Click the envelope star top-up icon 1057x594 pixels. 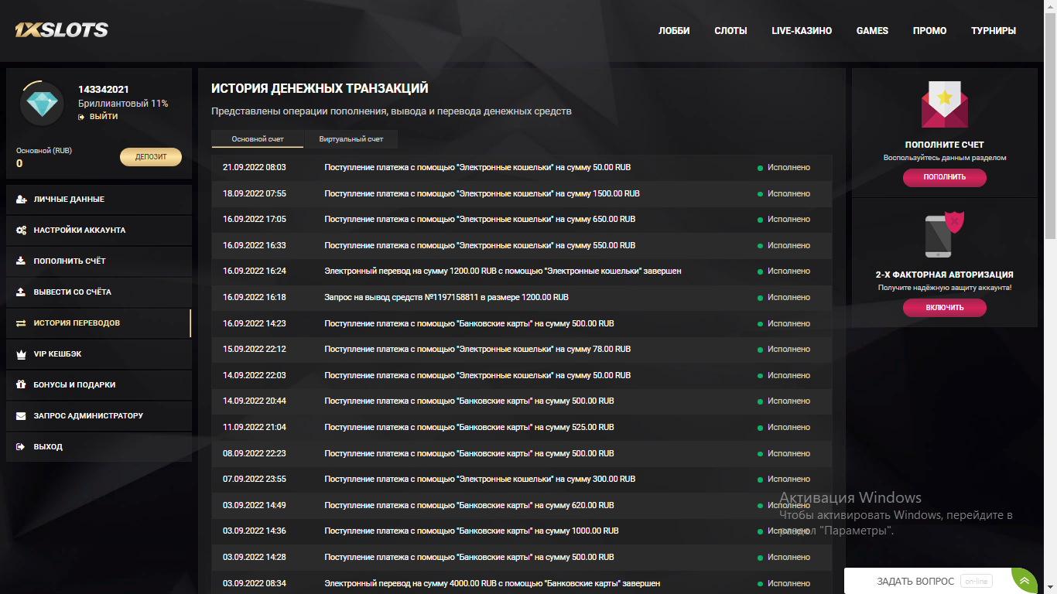coord(944,104)
